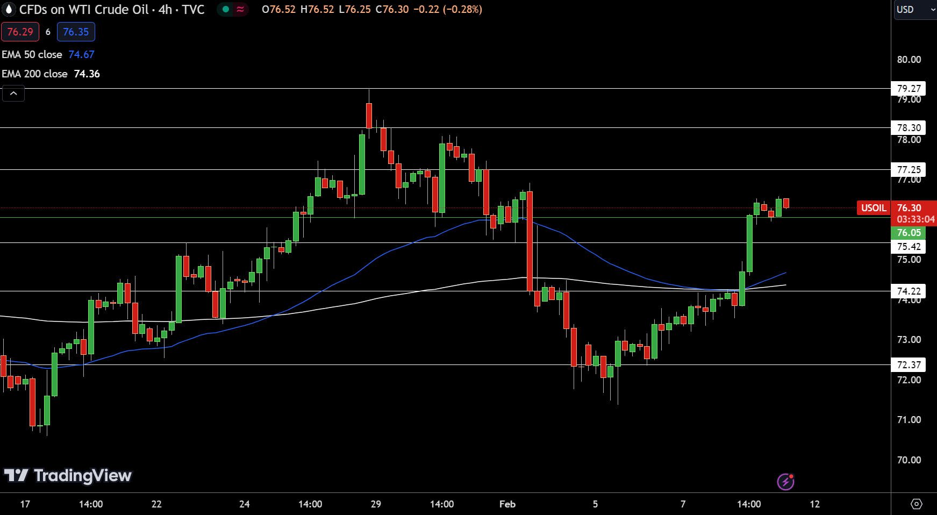Click the green market status dot

[226, 9]
